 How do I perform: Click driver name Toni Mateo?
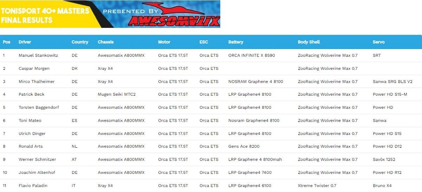(x=30, y=121)
